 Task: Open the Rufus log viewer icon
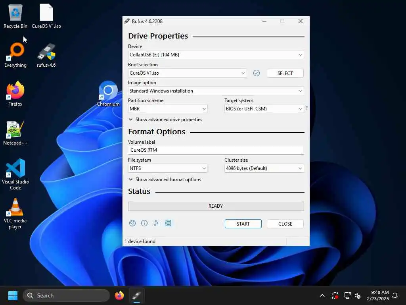168,223
